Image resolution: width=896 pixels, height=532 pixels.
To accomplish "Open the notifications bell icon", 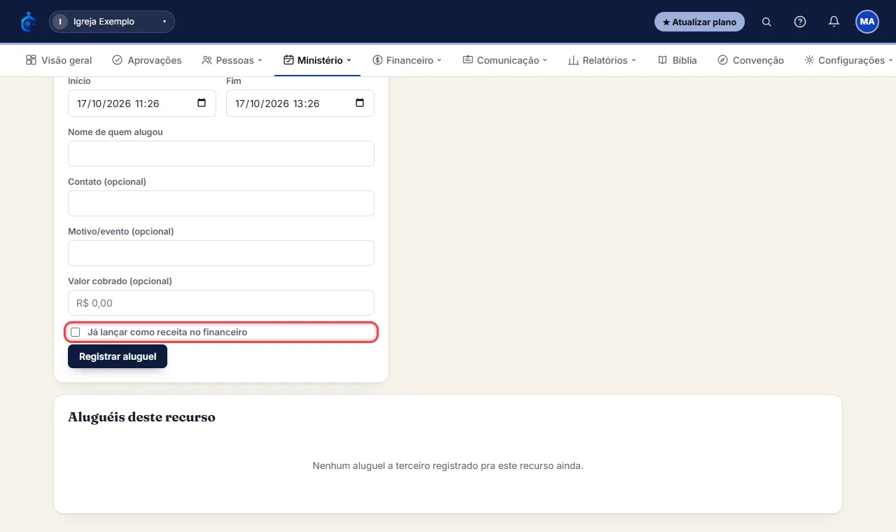I will click(x=834, y=22).
